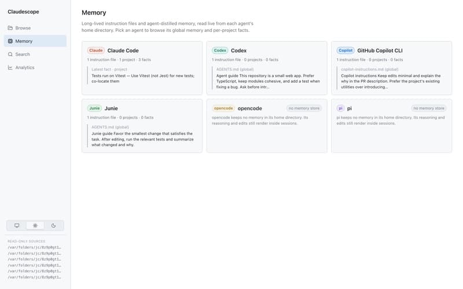463x289 pixels.
Task: Click the Copilot badge on GitHub Copilot card
Action: click(x=346, y=50)
